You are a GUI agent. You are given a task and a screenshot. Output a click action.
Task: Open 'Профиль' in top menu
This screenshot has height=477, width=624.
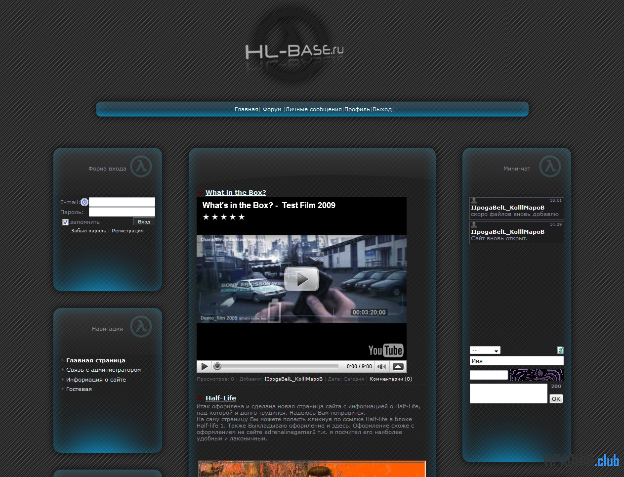(357, 109)
